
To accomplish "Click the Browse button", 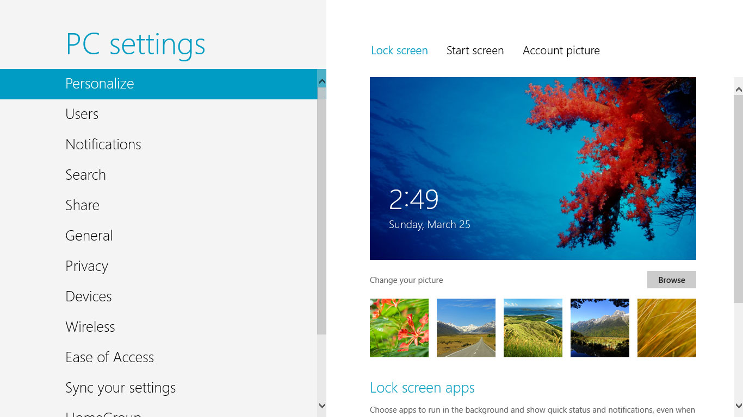I will pyautogui.click(x=672, y=280).
